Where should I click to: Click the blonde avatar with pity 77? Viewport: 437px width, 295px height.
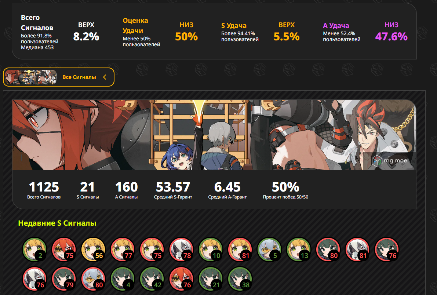122,250
